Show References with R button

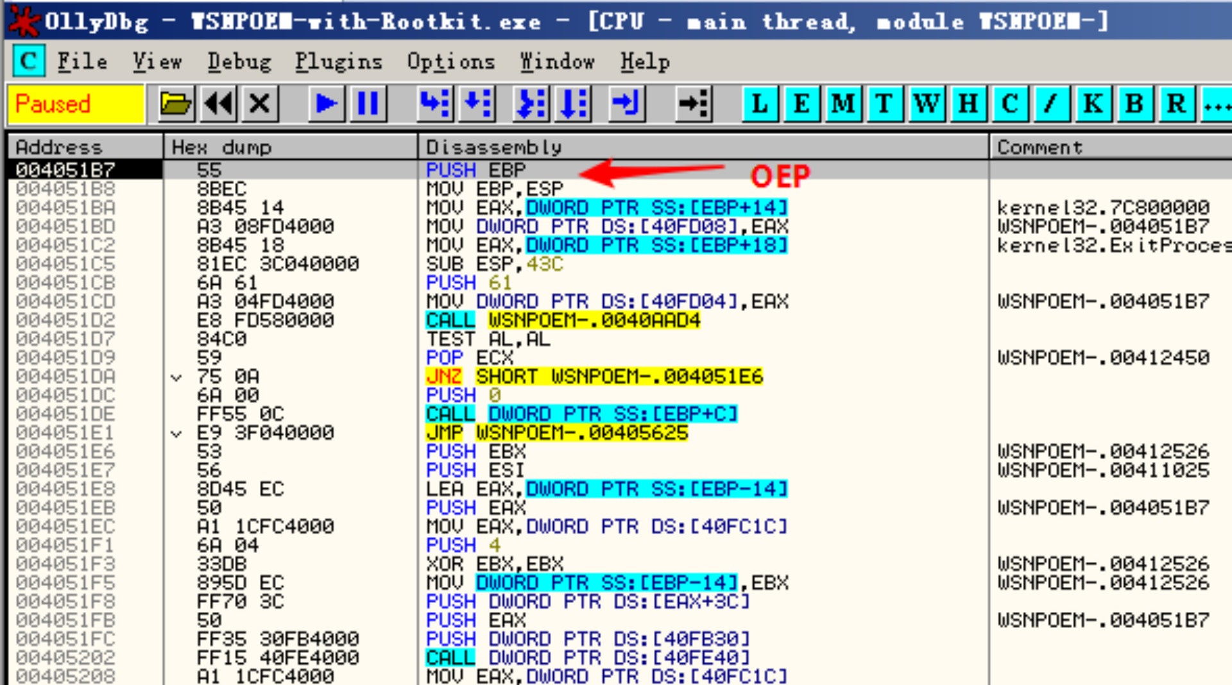1177,103
